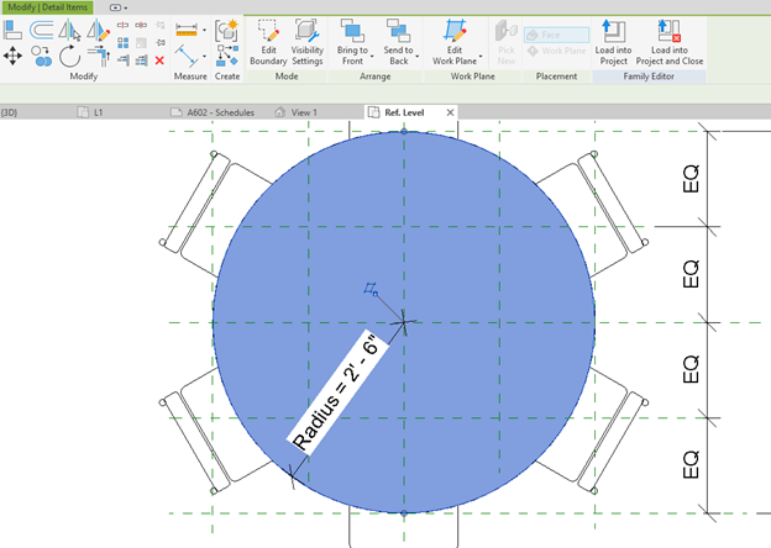Open the A602 - Schedules tab
This screenshot has height=548, width=771.
pyautogui.click(x=221, y=112)
